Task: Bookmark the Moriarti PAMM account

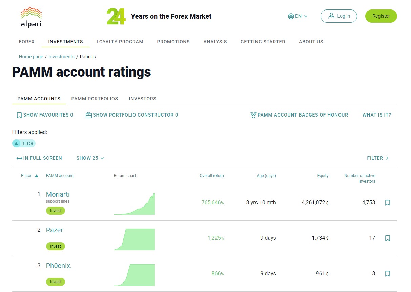Action: (x=387, y=202)
